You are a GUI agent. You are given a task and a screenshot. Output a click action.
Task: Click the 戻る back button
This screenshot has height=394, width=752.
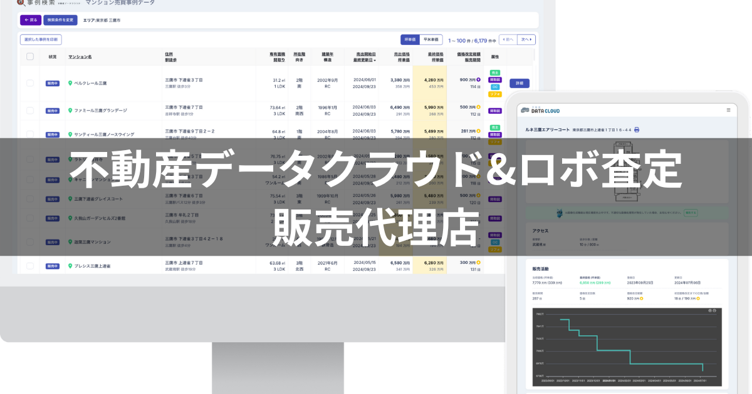coord(31,20)
